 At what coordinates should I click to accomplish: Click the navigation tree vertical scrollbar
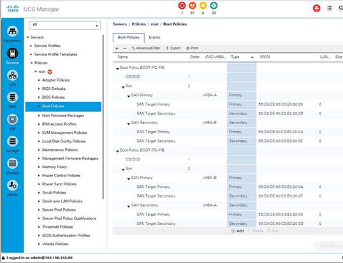[x=103, y=117]
